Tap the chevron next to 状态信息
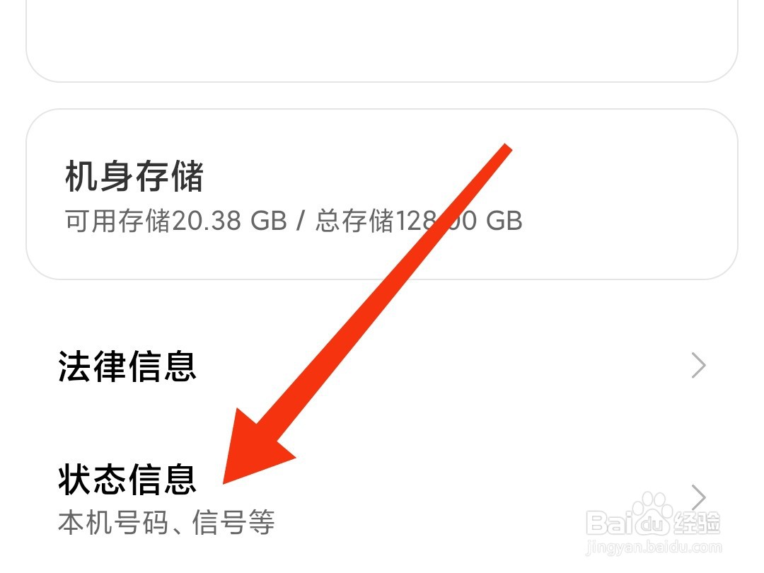 click(699, 498)
